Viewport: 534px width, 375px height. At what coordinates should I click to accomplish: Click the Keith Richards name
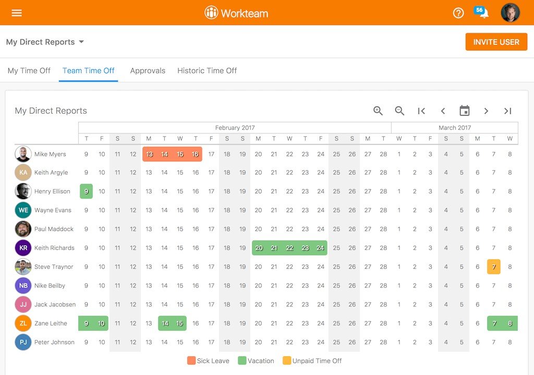(x=54, y=248)
